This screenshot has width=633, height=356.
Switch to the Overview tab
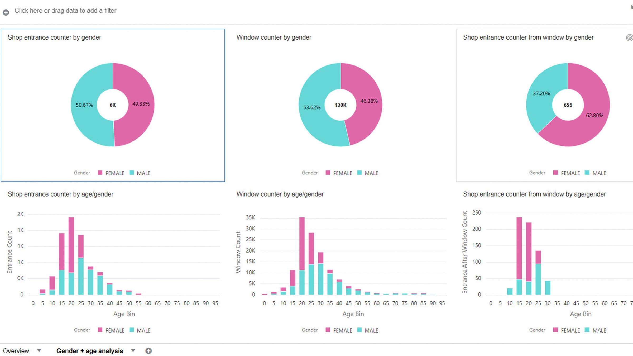16,351
